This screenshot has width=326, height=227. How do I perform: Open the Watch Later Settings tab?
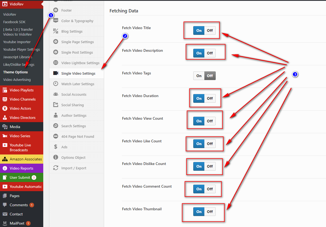click(x=78, y=84)
